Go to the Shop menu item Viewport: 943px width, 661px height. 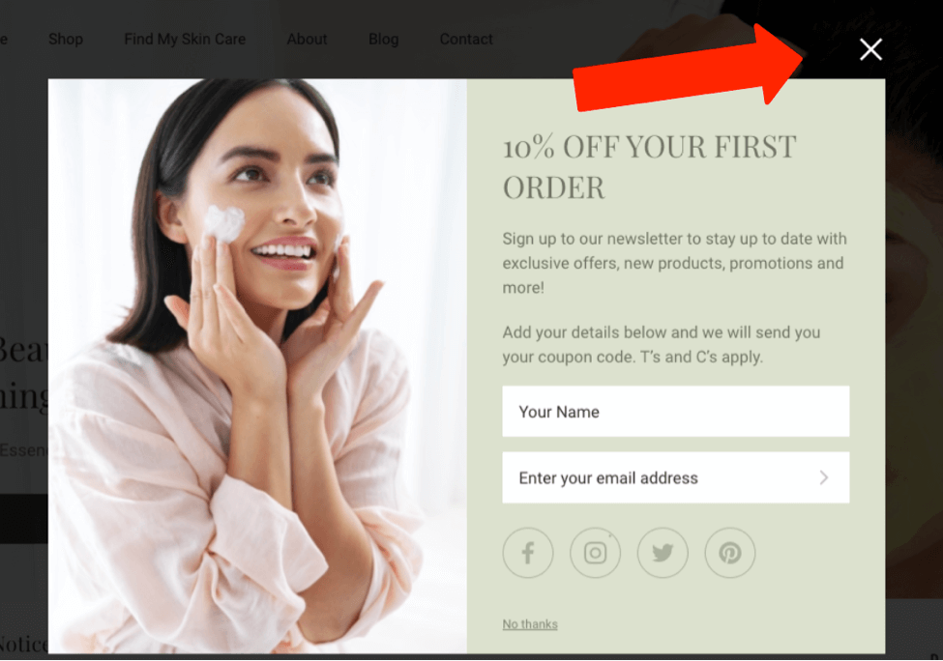pyautogui.click(x=66, y=39)
